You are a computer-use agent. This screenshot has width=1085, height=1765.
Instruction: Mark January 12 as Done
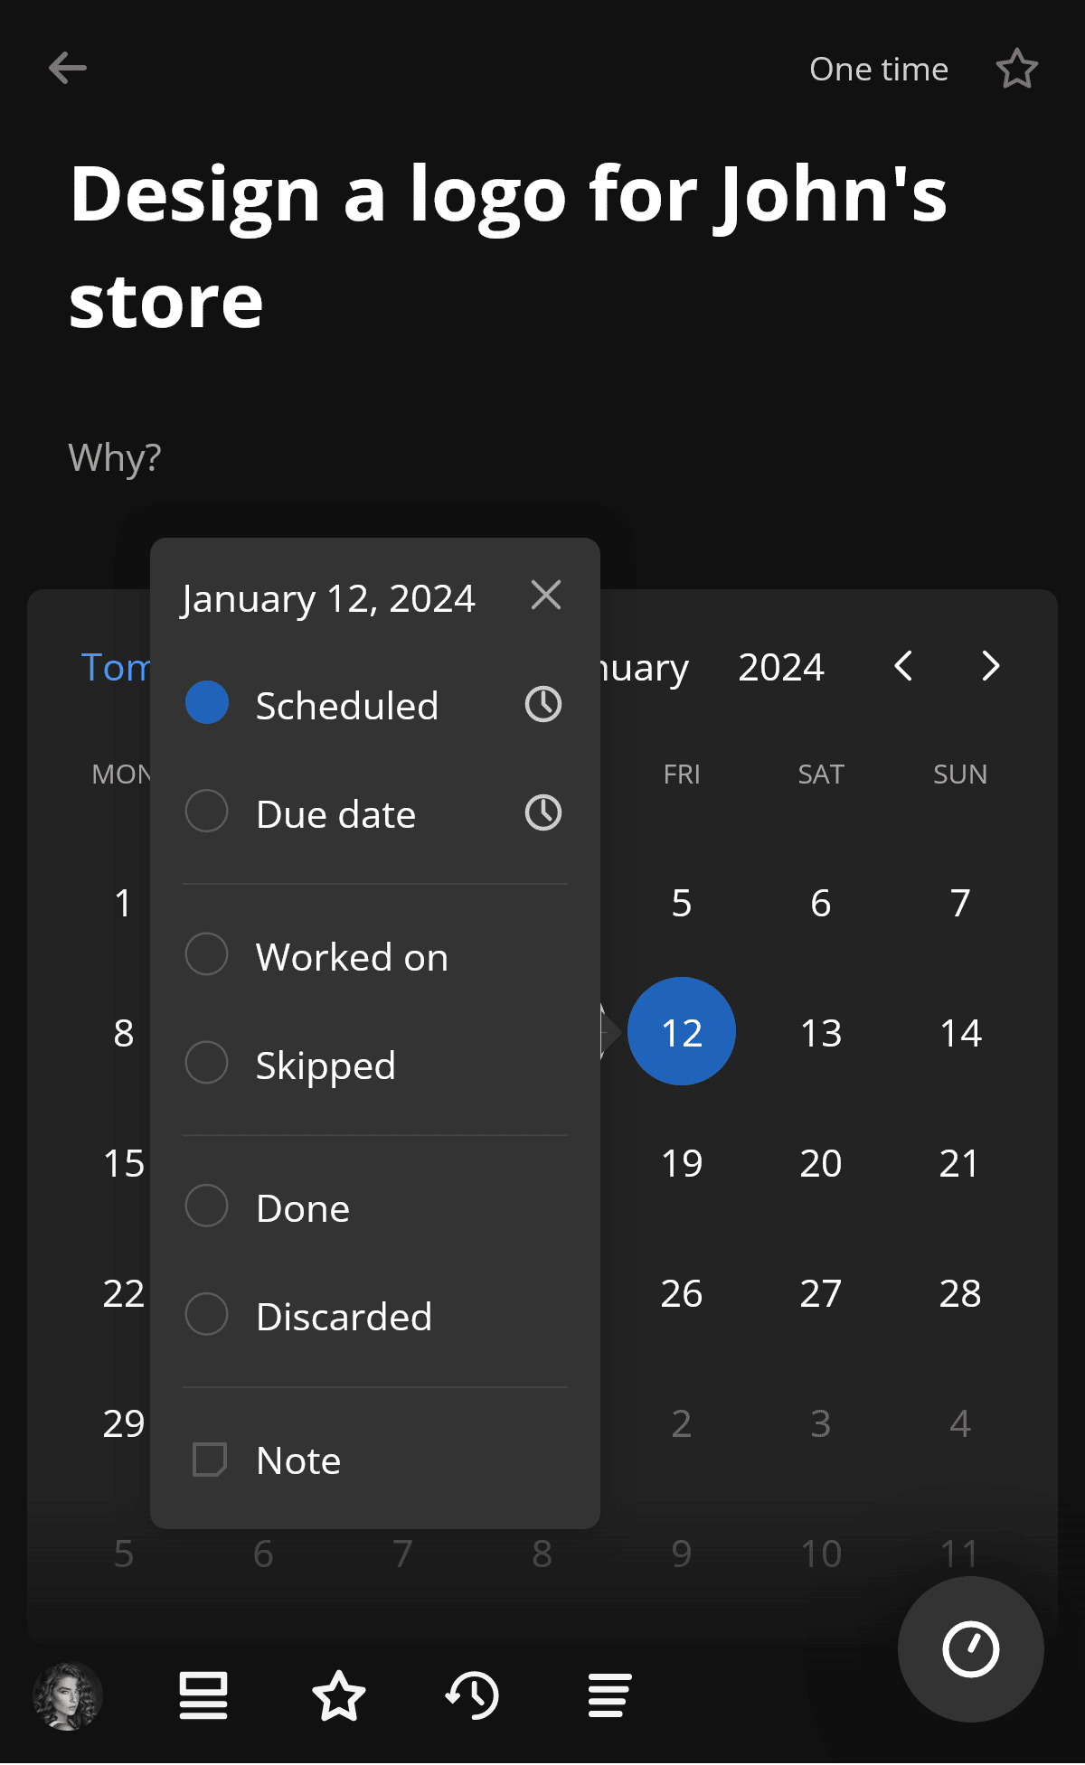[302, 1207]
